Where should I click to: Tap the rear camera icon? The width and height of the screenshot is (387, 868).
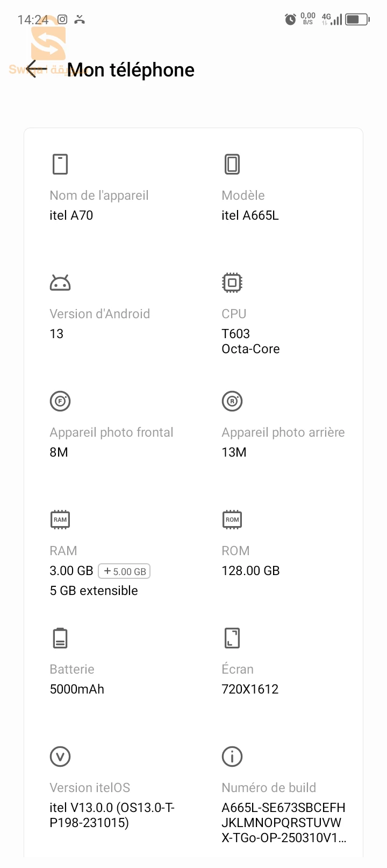click(x=232, y=401)
